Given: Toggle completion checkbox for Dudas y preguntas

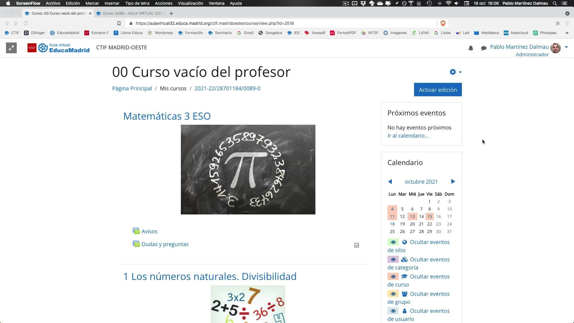Looking at the screenshot, I should 357,245.
